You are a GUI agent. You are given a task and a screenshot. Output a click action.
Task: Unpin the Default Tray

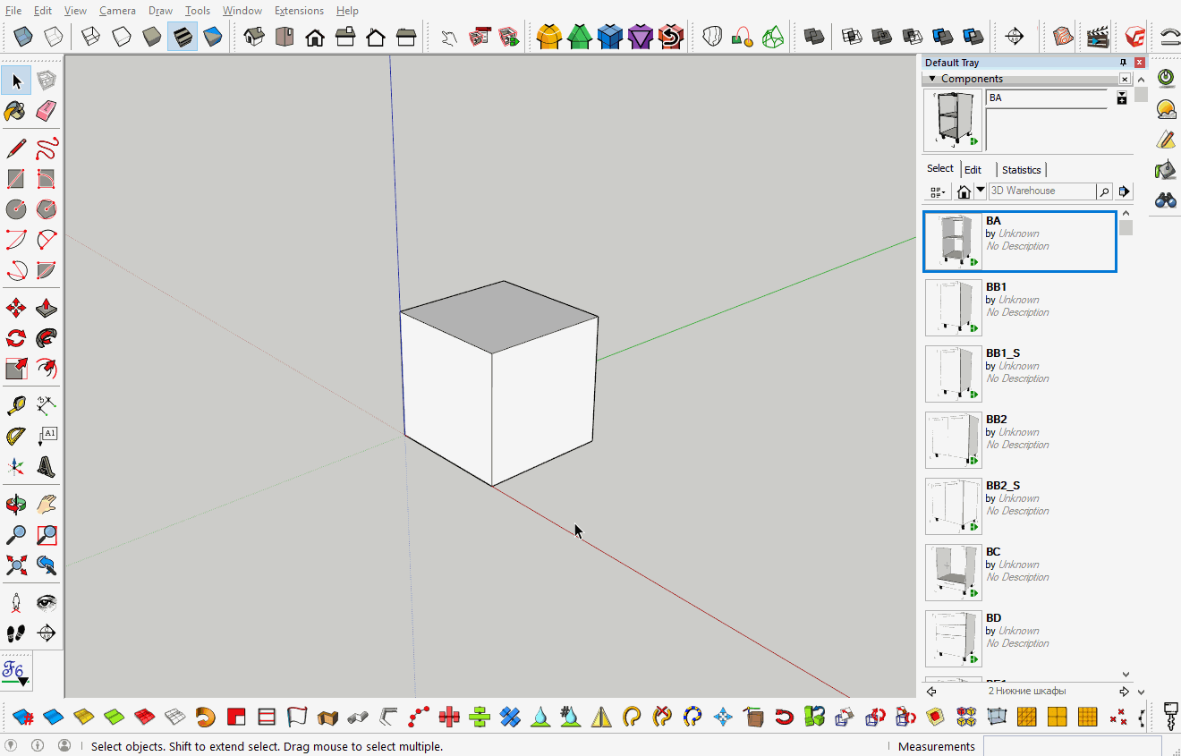(x=1124, y=62)
